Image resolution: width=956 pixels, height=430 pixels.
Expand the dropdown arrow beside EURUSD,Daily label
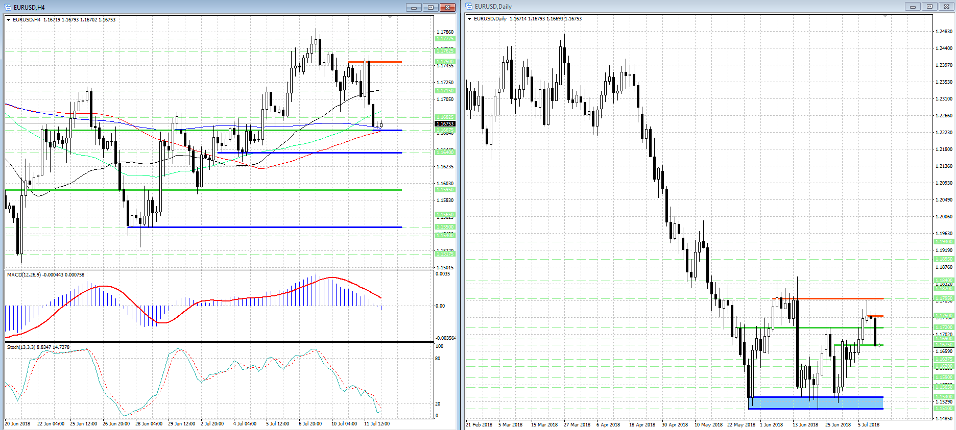point(470,19)
